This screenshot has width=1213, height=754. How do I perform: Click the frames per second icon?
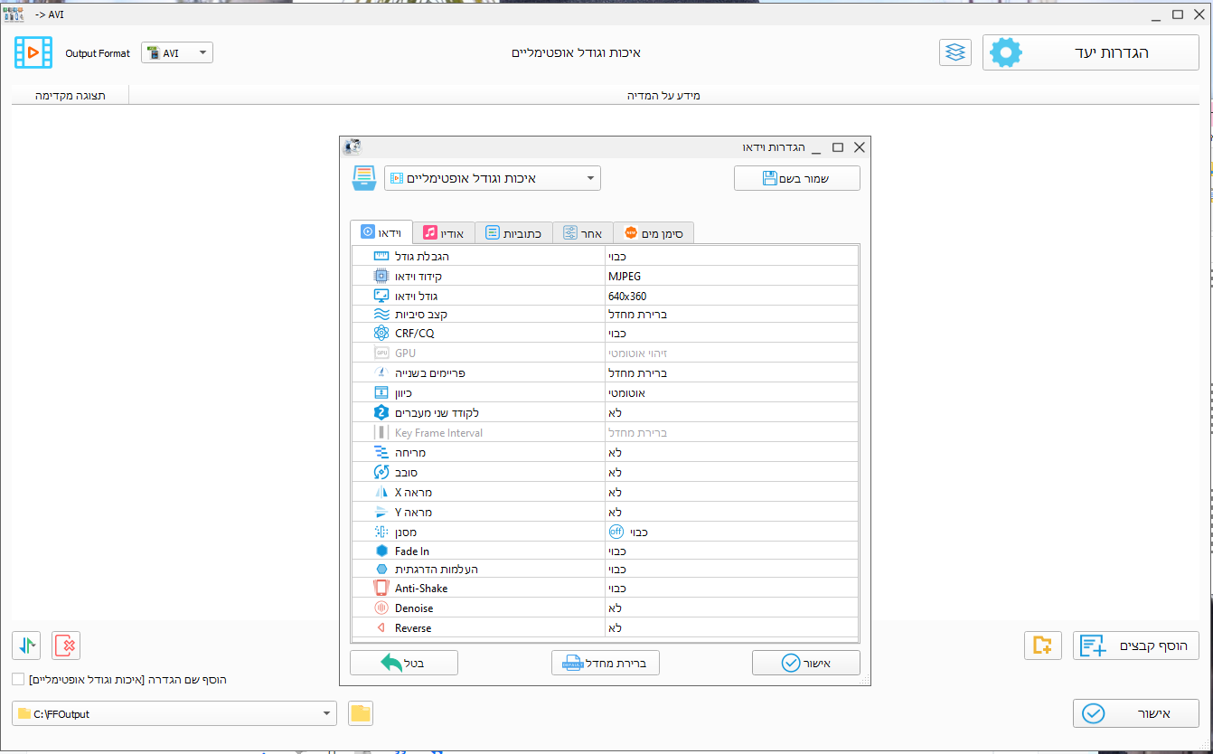coord(381,372)
